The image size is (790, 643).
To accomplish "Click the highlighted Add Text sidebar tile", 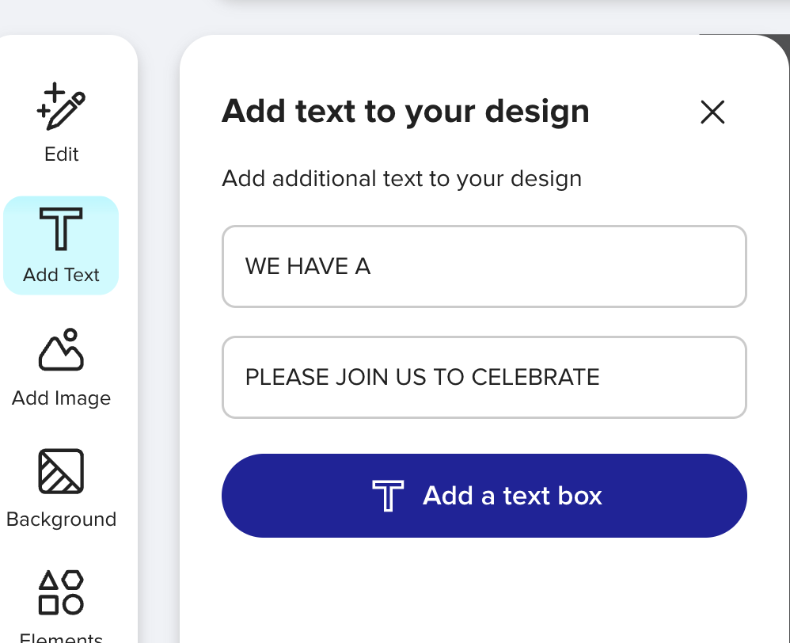I will pyautogui.click(x=61, y=245).
